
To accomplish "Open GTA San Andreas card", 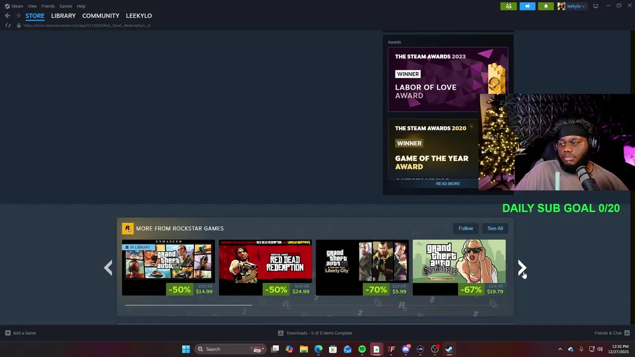I will click(x=459, y=268).
